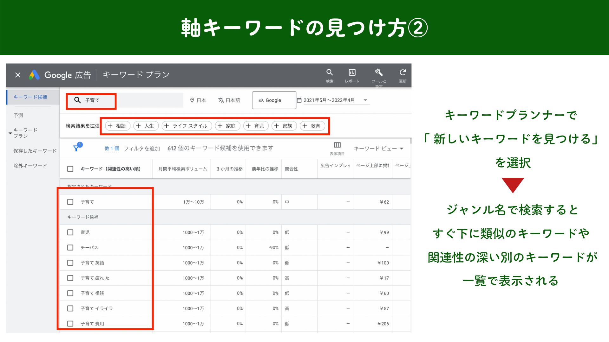The image size is (609, 342).
Task: Click the search magnifier icon in header
Action: pos(330,73)
